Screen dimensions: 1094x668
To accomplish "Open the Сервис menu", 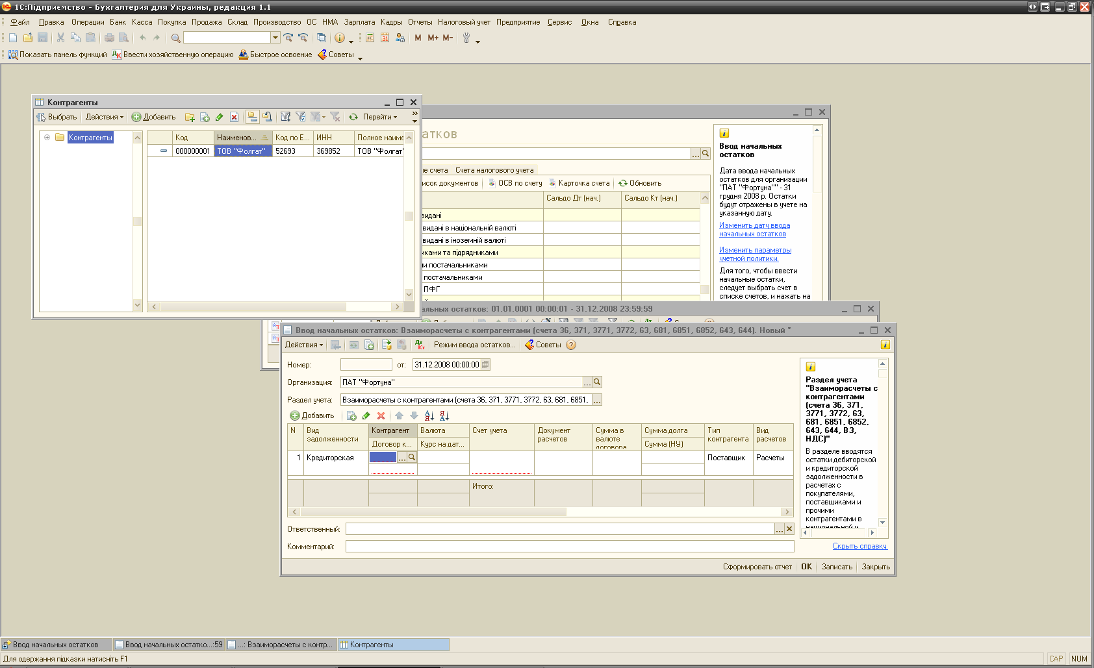I will (x=559, y=22).
